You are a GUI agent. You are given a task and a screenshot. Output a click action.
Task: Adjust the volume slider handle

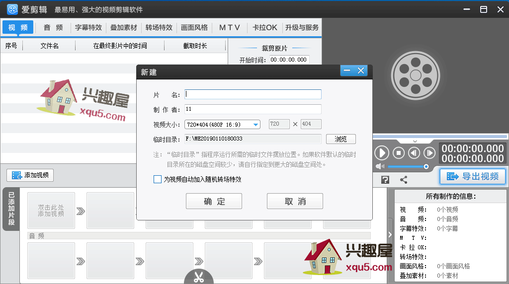tap(426, 166)
